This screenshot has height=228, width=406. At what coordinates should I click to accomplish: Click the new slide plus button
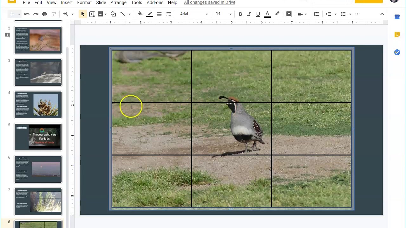click(12, 14)
